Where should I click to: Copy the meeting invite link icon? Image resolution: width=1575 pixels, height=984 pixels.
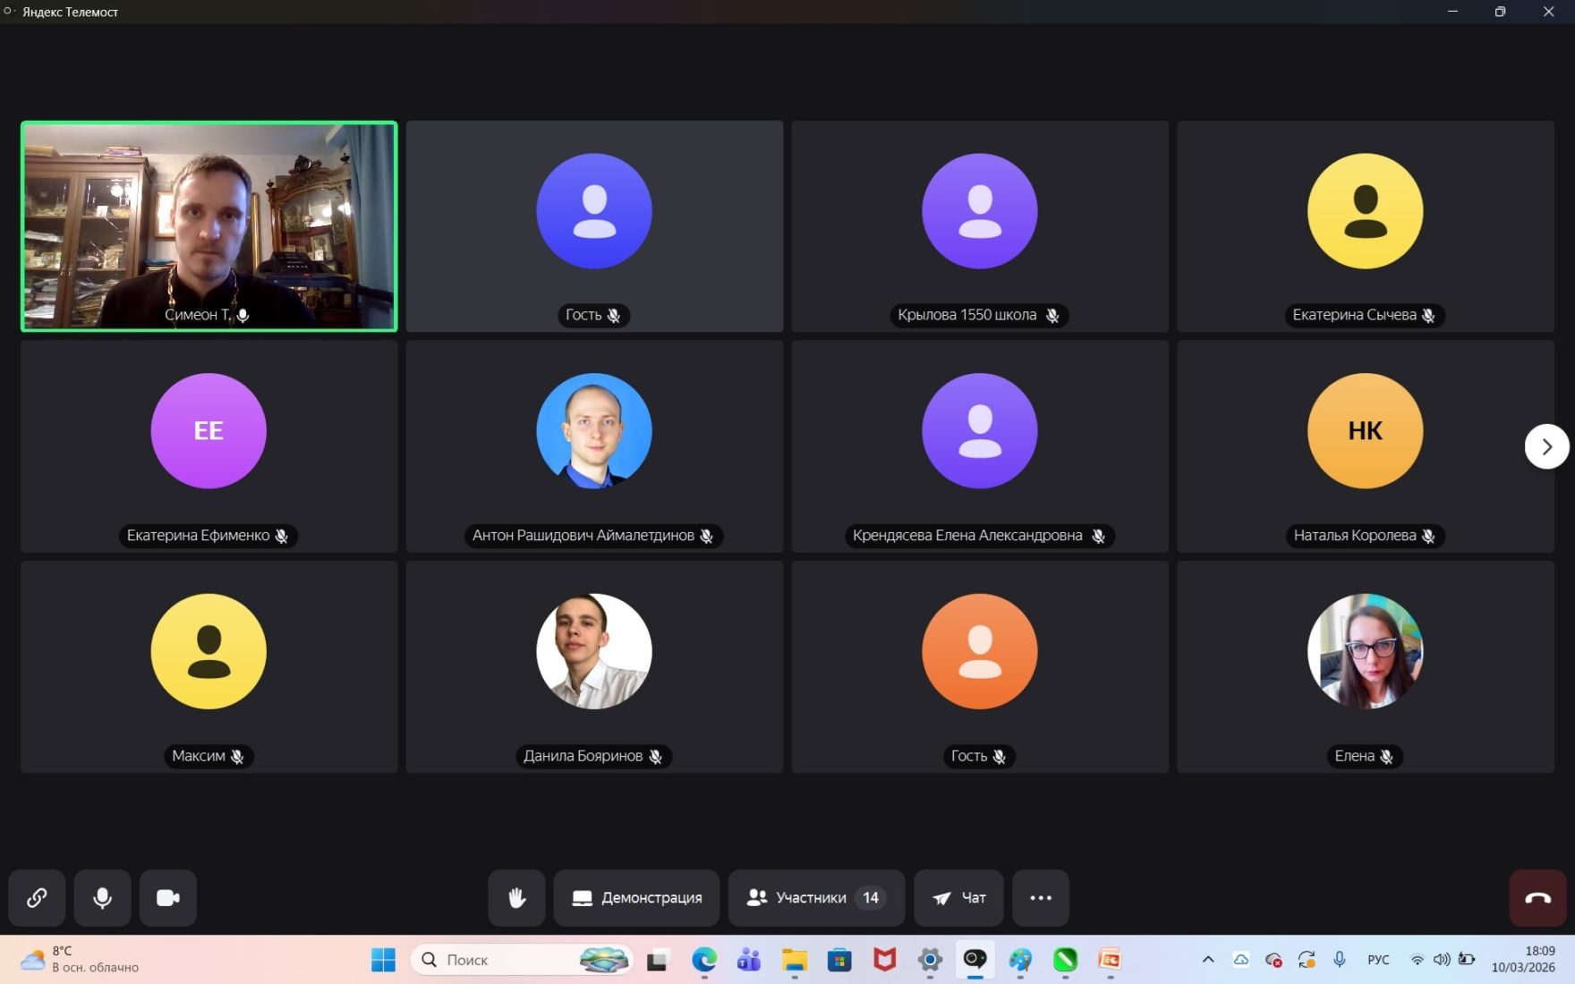[37, 897]
